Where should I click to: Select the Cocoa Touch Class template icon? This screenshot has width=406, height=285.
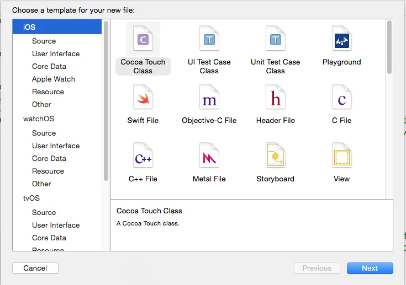pyautogui.click(x=143, y=40)
